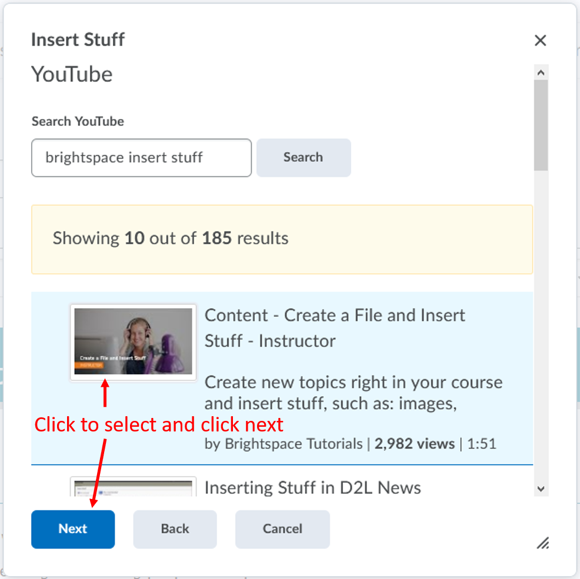Click the Search button
Screen dimensions: 580x579
(304, 158)
